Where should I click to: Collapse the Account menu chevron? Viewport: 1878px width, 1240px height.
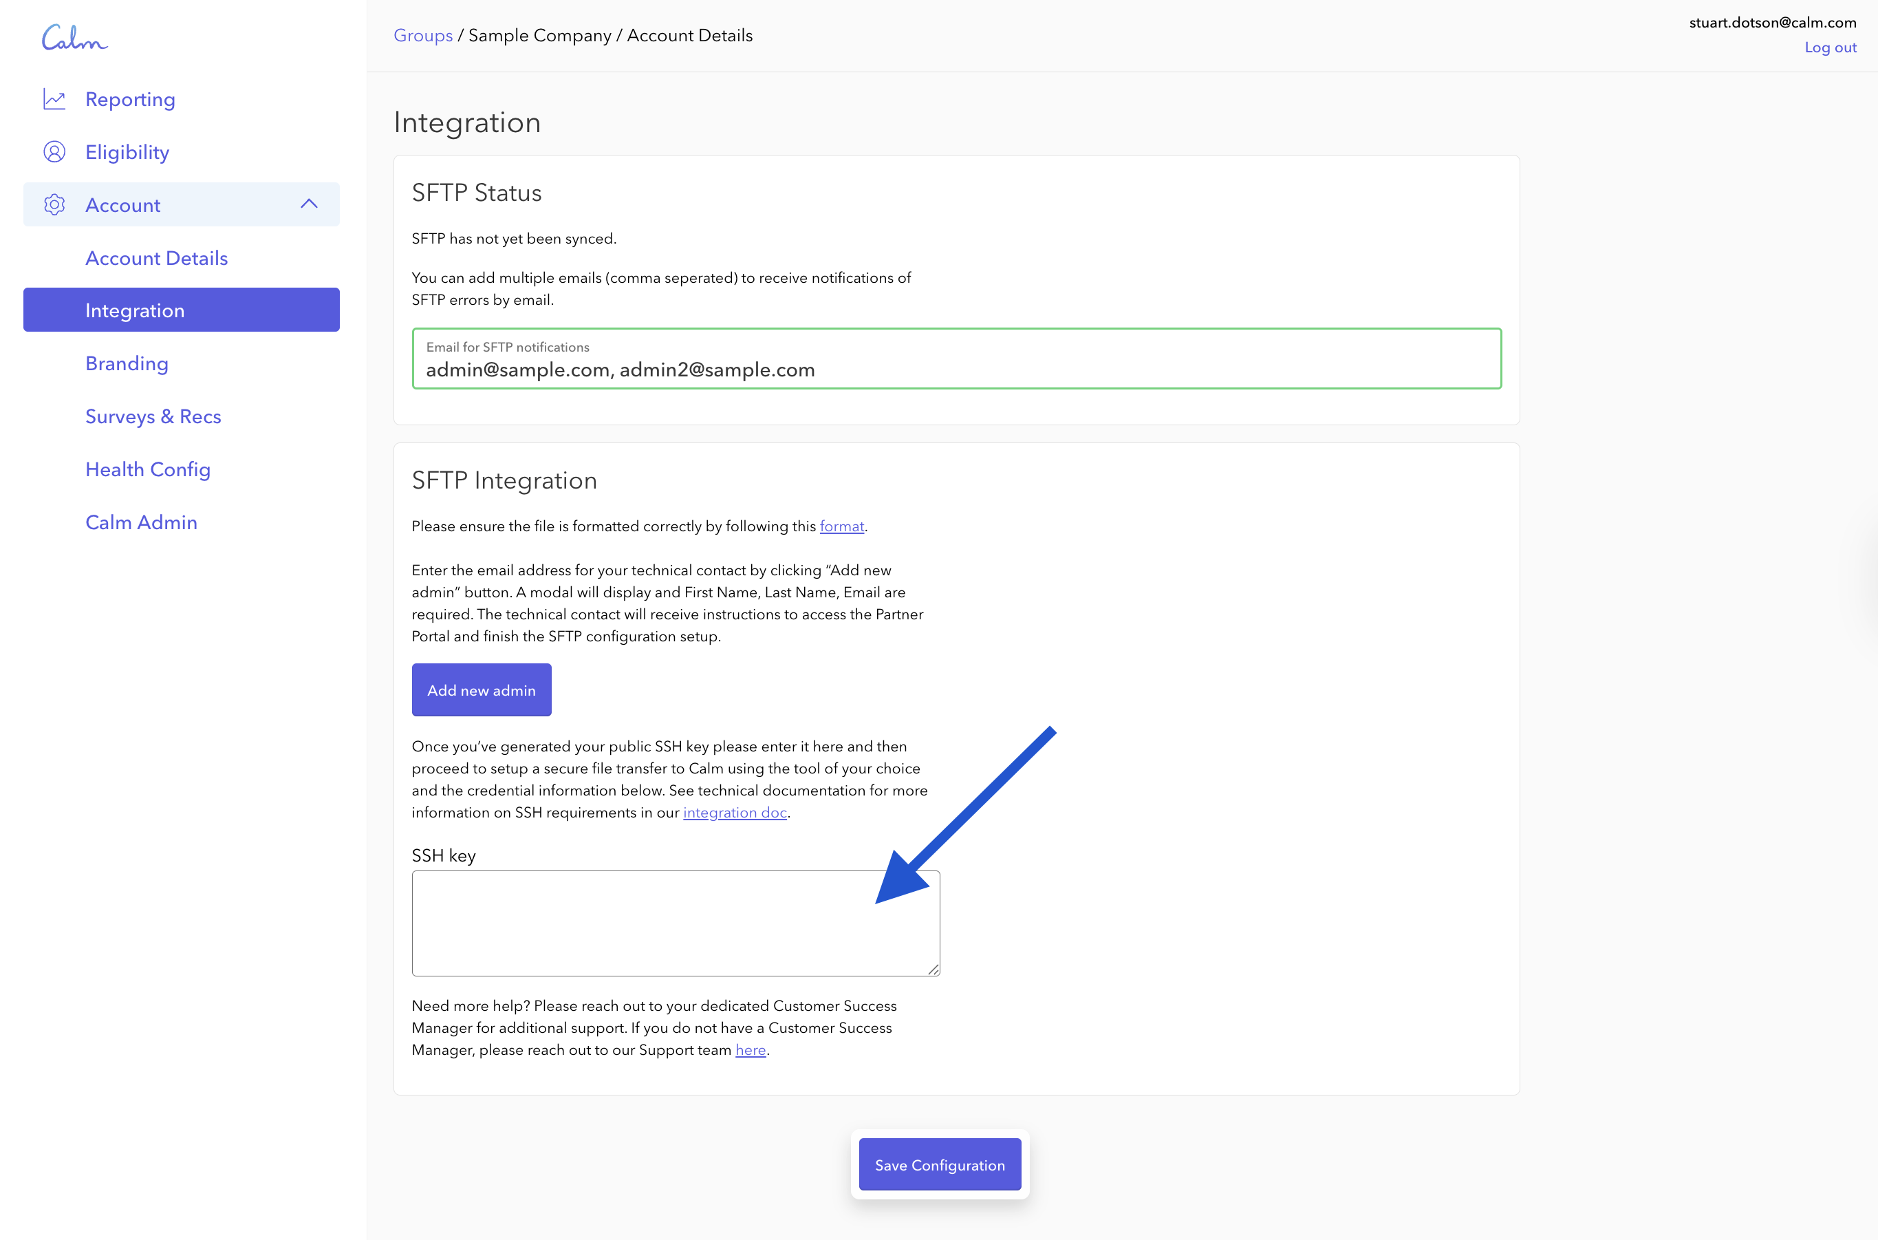click(309, 204)
